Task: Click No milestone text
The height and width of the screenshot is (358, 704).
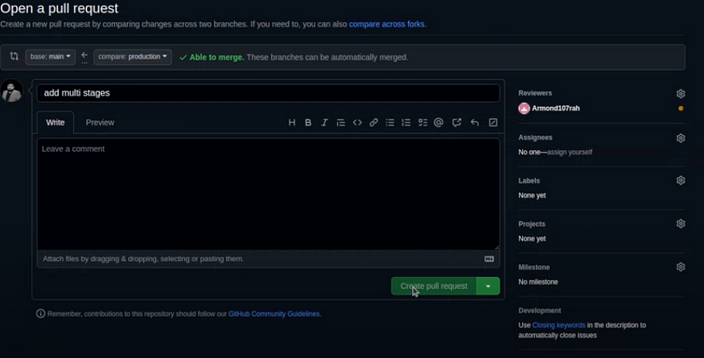Action: [538, 283]
